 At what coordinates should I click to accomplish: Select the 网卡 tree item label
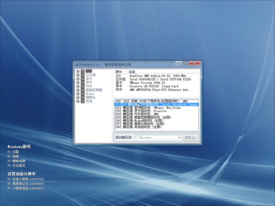(x=89, y=86)
